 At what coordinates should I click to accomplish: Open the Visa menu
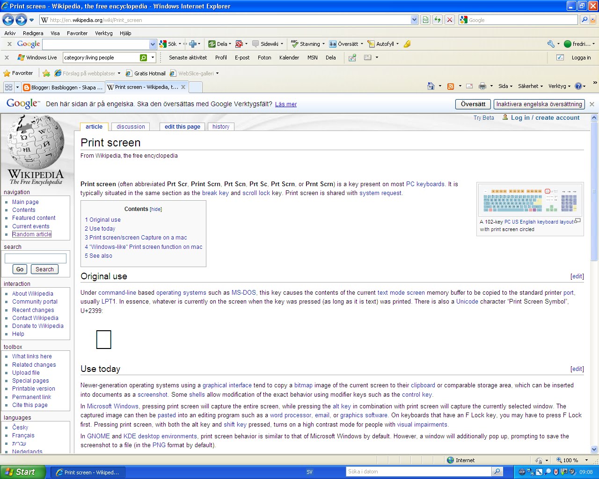click(55, 33)
